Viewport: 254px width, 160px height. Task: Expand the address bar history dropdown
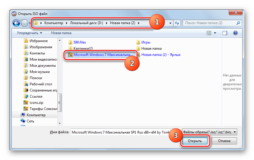pos(170,23)
